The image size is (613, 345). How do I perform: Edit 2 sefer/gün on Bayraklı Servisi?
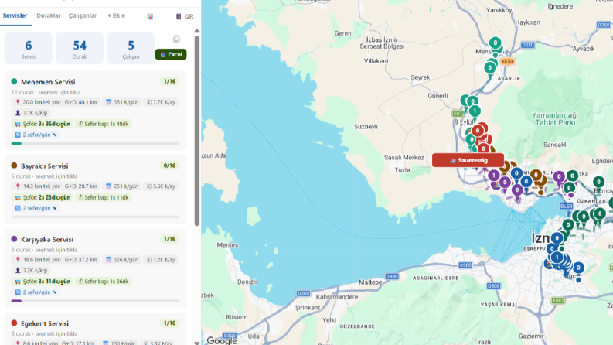click(x=36, y=208)
